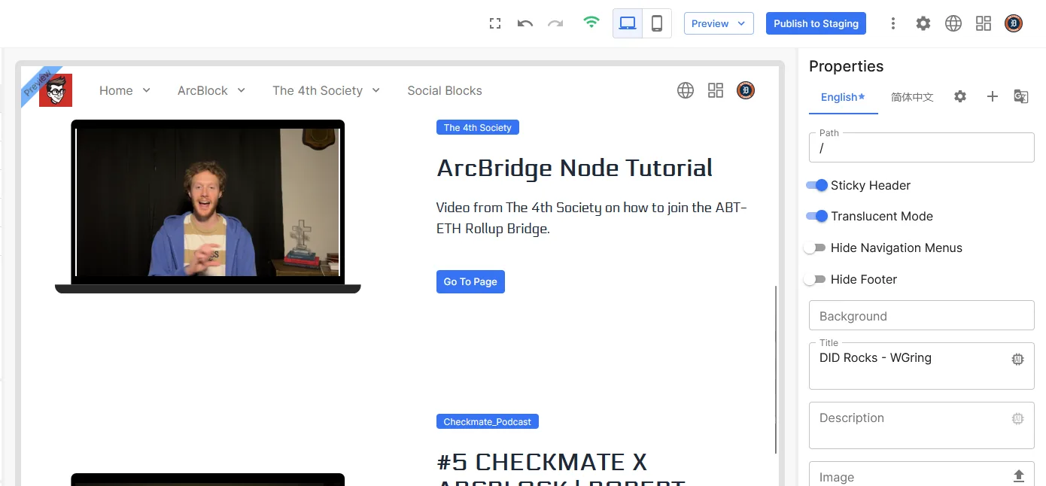The image size is (1046, 486).
Task: Click the Go To Page button
Action: tap(470, 281)
